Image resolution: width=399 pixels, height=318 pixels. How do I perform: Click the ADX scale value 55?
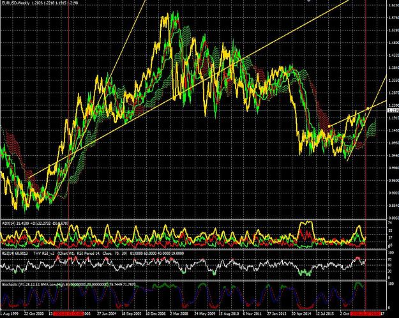[x=389, y=230]
